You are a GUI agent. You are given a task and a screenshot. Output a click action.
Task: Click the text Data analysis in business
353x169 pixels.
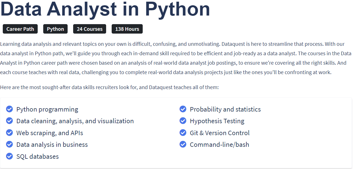[52, 145]
